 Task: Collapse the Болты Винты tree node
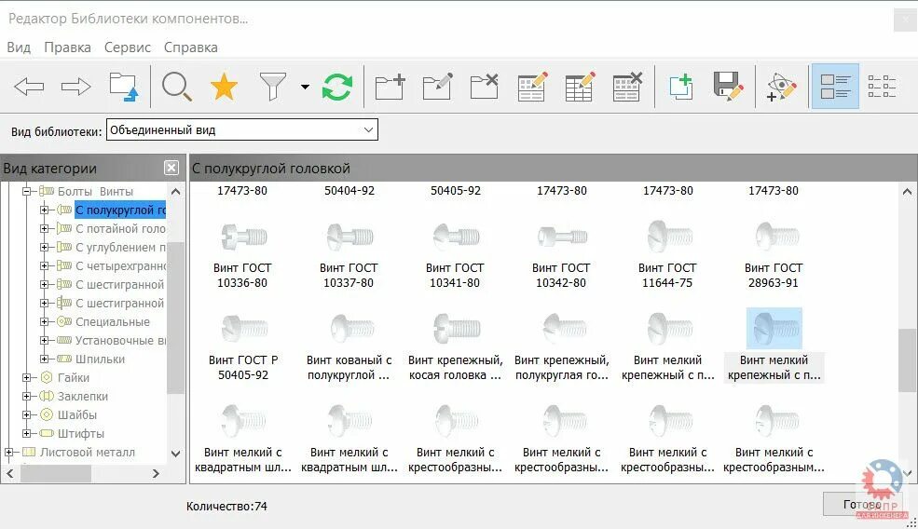tap(26, 191)
